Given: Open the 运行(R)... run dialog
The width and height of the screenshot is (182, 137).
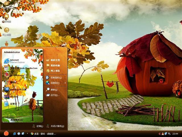Looking at the screenshot, I should point(53,95).
